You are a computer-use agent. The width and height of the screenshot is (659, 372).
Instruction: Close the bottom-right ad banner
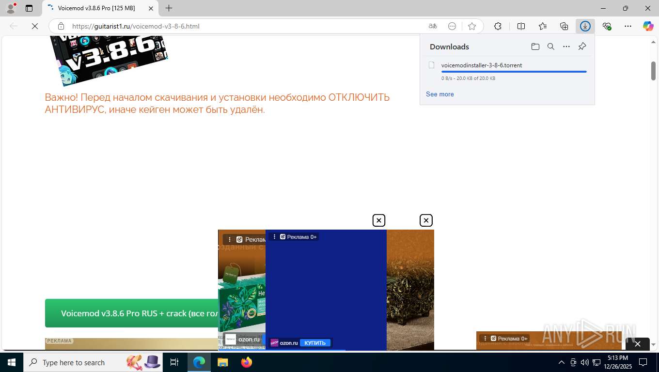point(638,344)
